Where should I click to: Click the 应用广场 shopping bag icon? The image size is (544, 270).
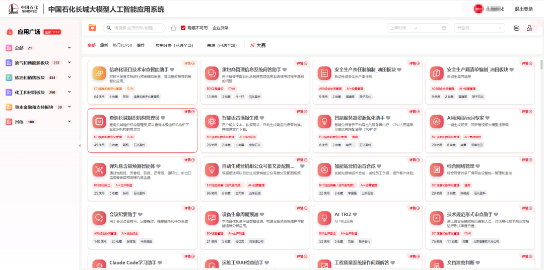pos(10,32)
